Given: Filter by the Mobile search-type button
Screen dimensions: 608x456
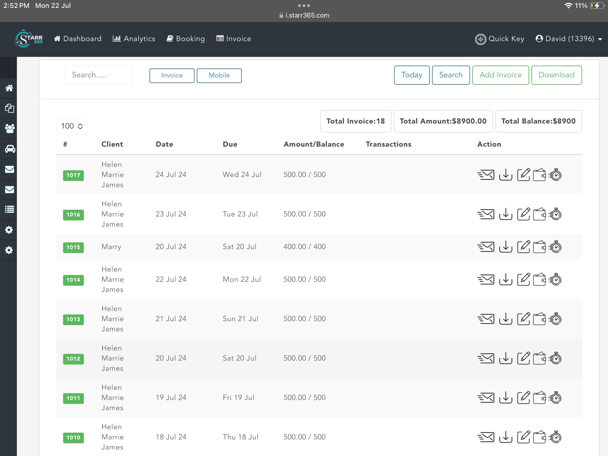Looking at the screenshot, I should 219,75.
